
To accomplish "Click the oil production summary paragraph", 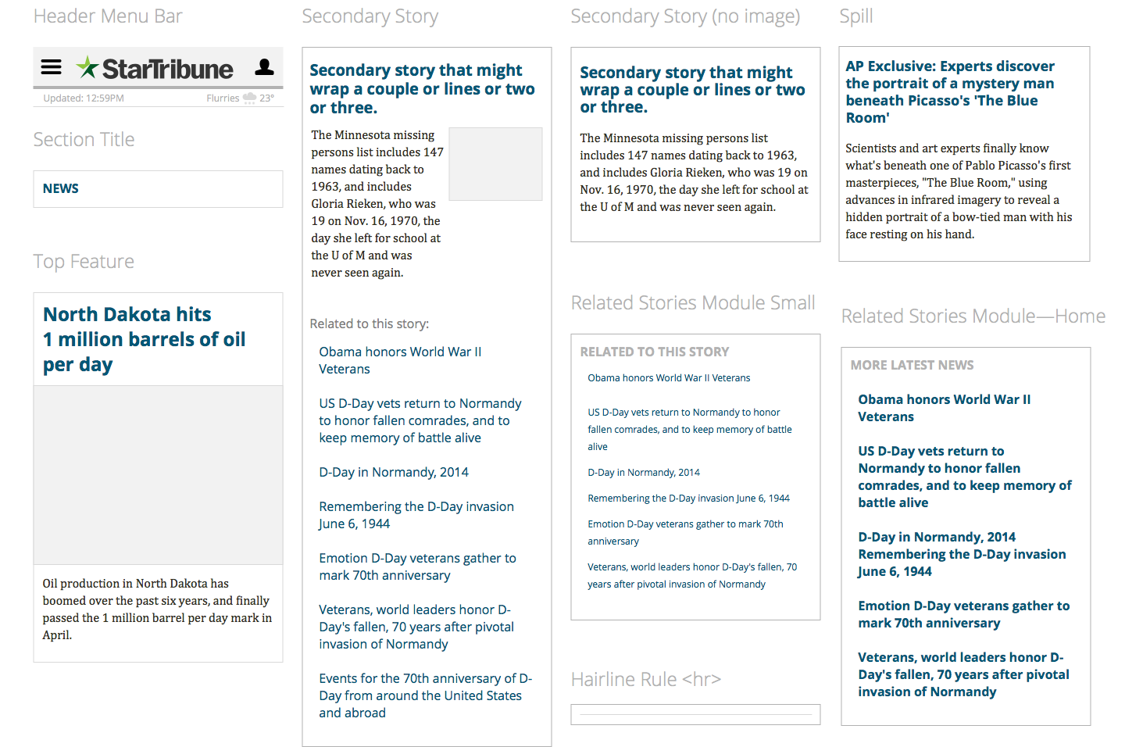I will pos(157,609).
